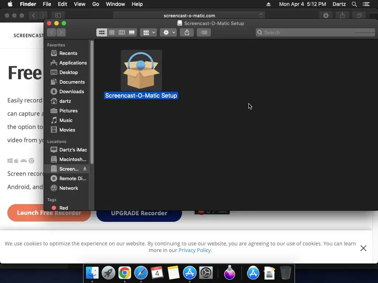Open Applications in the sidebar
378x283 pixels.
click(66, 63)
